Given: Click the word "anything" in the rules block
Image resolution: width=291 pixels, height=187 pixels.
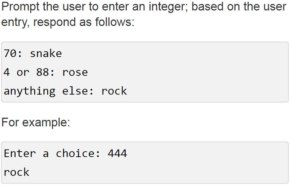Looking at the screenshot, I should tap(30, 91).
